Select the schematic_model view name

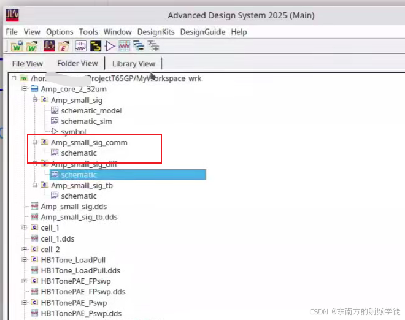coord(91,111)
